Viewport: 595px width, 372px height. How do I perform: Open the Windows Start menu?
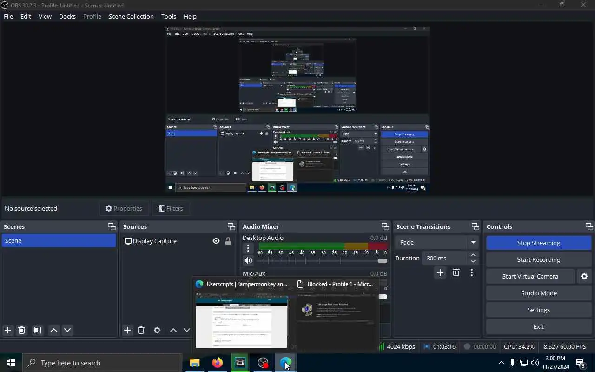click(11, 363)
